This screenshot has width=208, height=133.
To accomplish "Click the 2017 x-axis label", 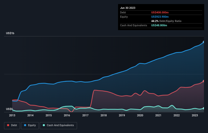I will pos(85,115).
